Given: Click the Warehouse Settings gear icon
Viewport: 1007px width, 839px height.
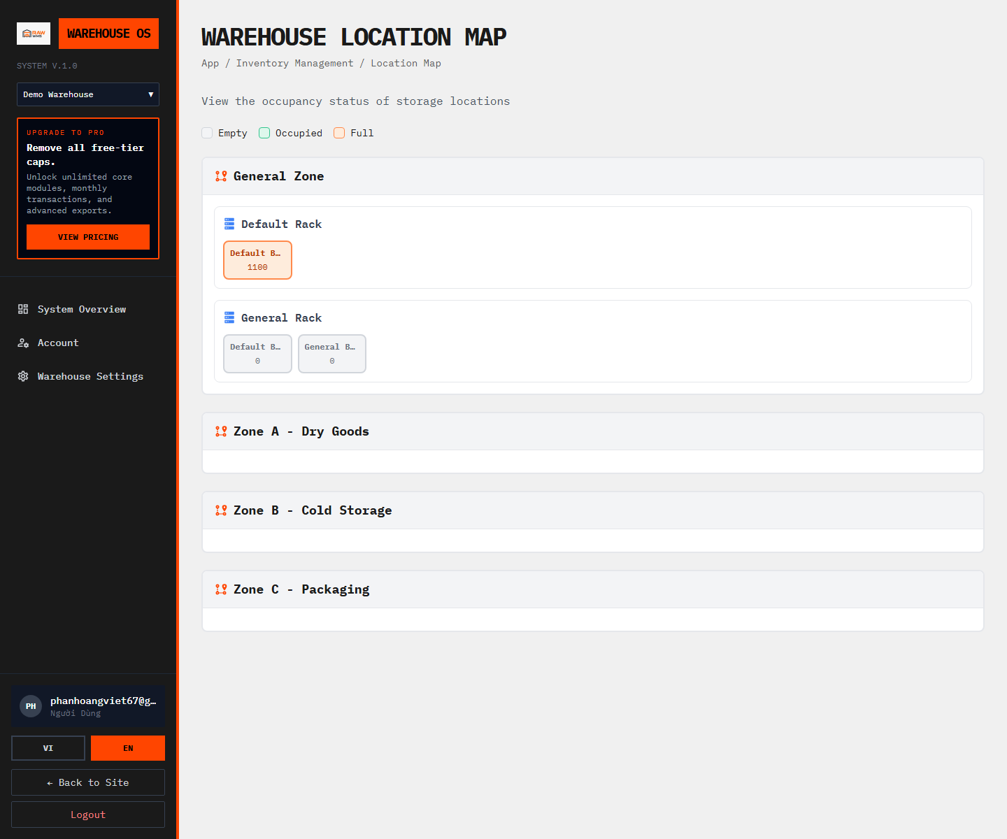Looking at the screenshot, I should pos(23,376).
